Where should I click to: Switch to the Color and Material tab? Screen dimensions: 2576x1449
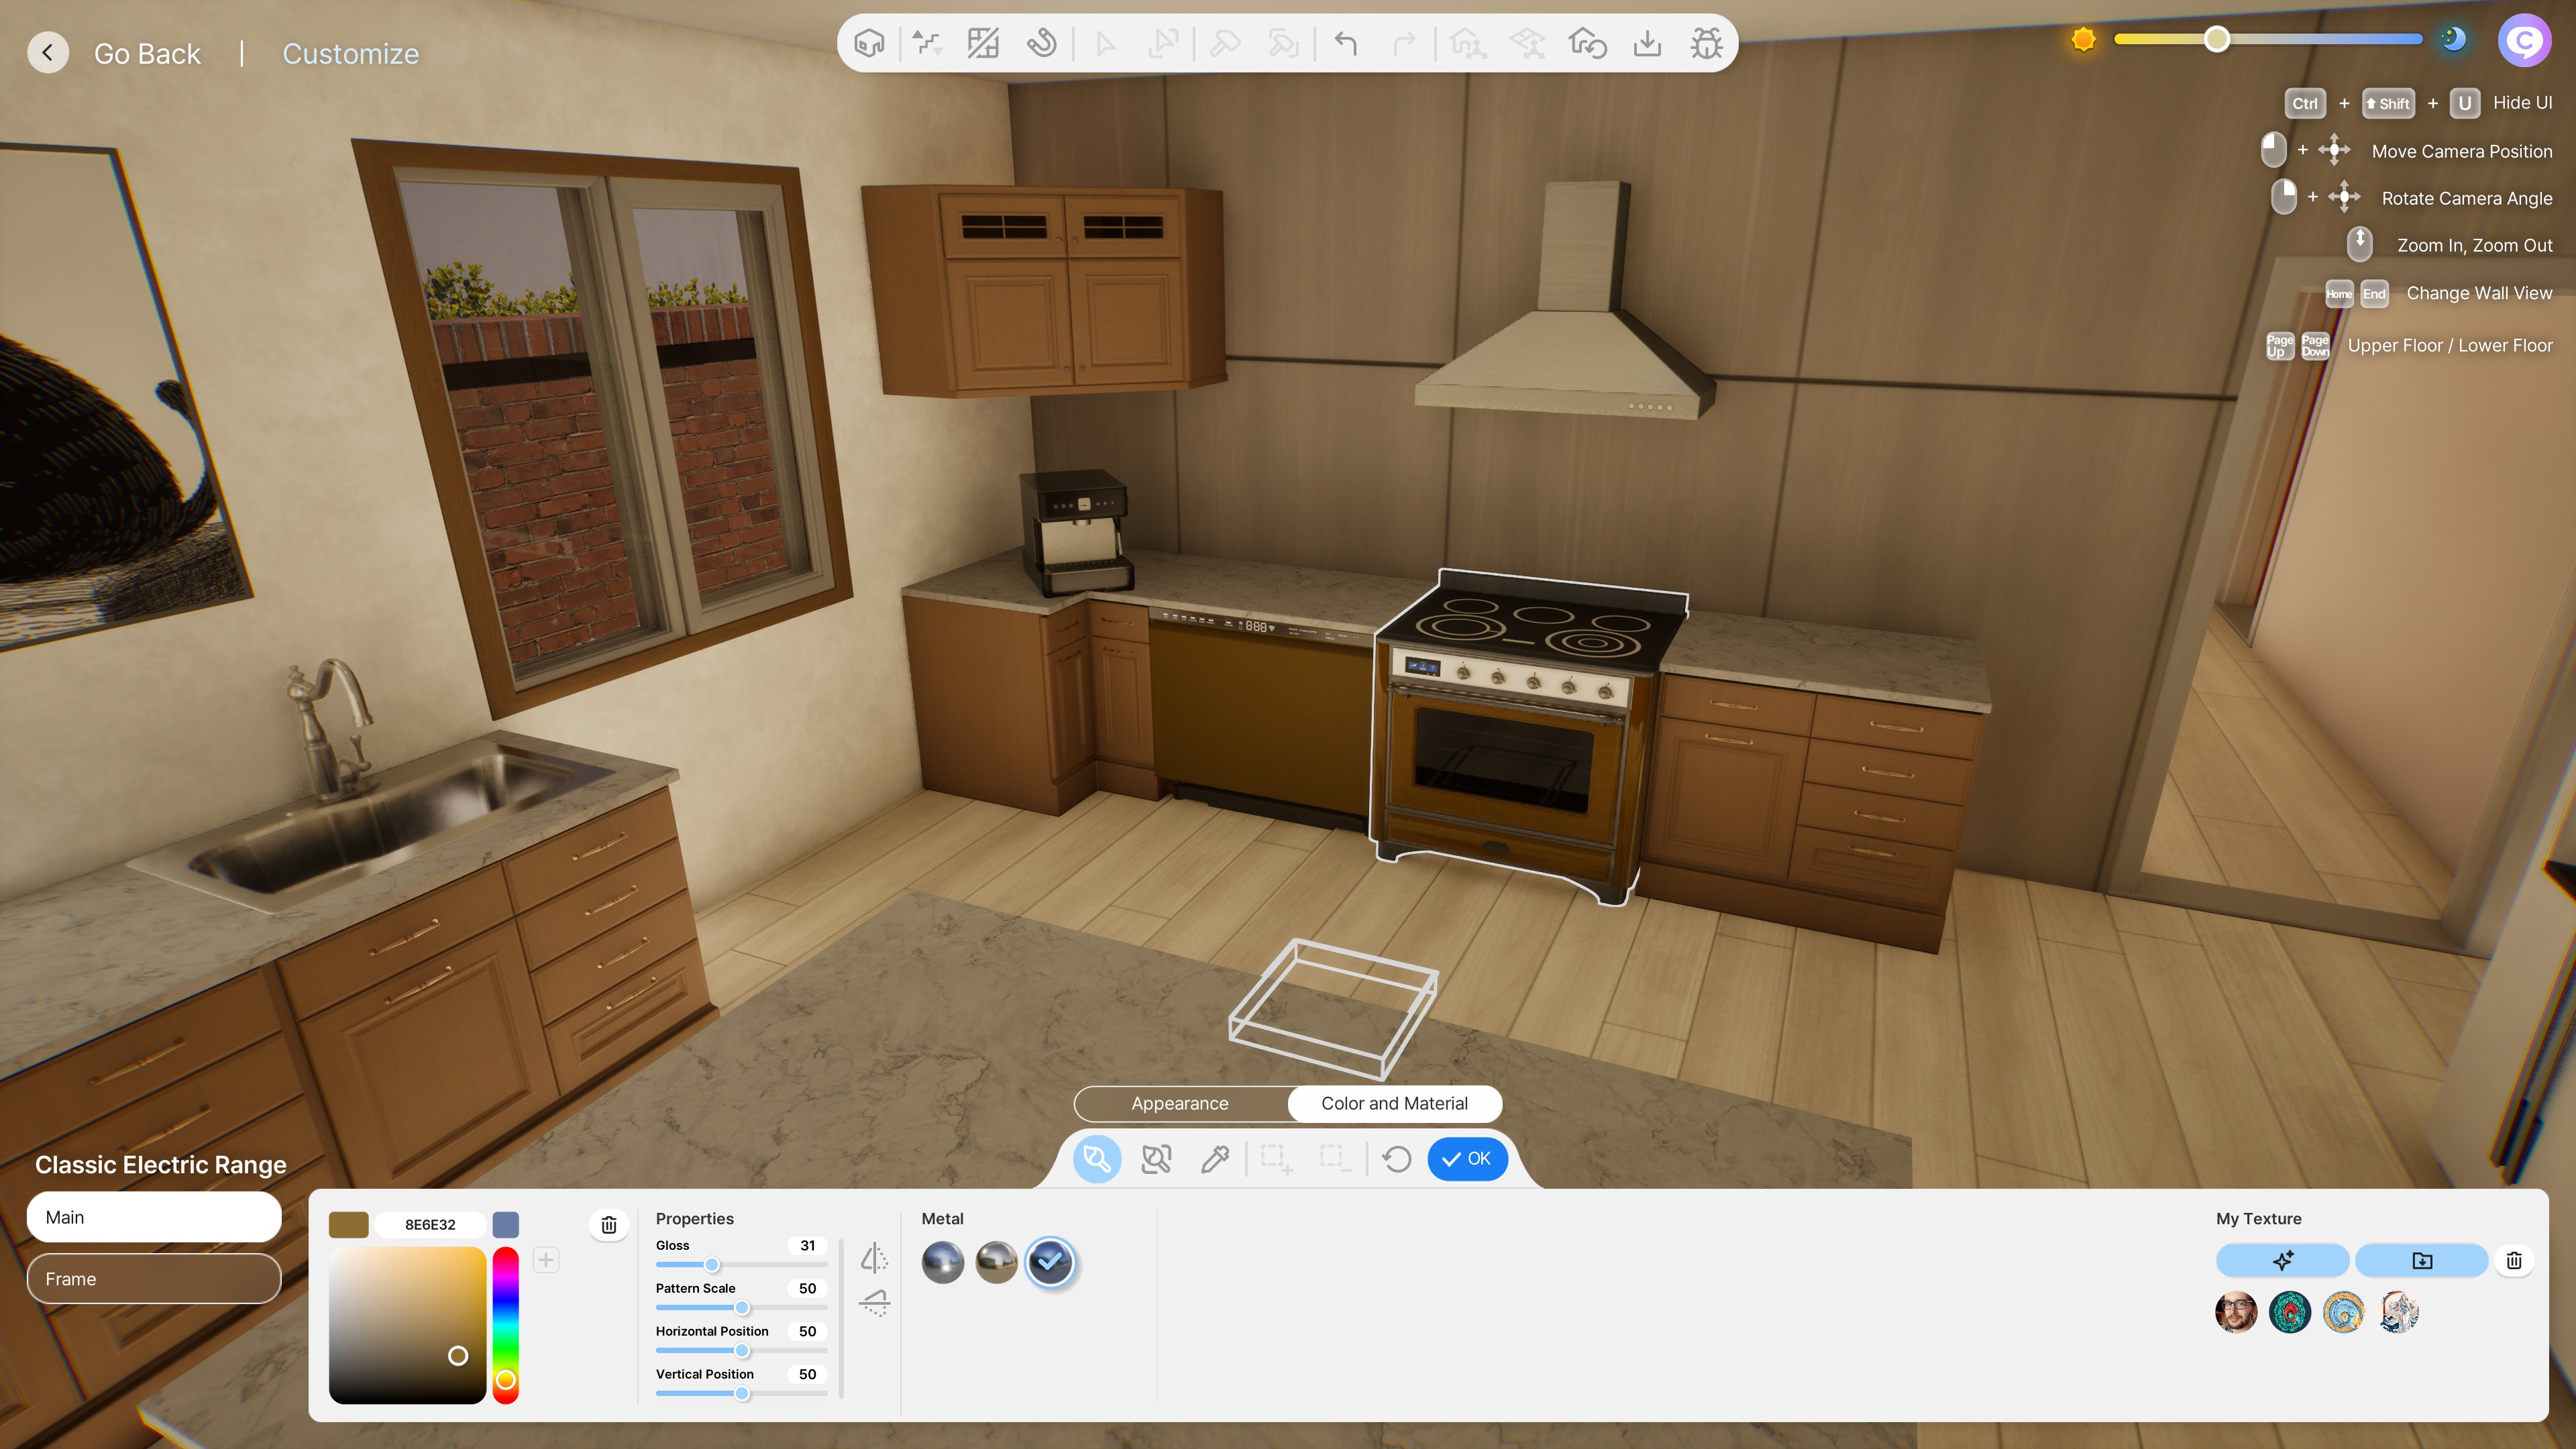click(x=1394, y=1103)
